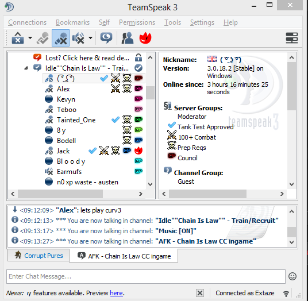Select user Kevyn in the channel tree
The height and width of the screenshot is (301, 308).
66,99
